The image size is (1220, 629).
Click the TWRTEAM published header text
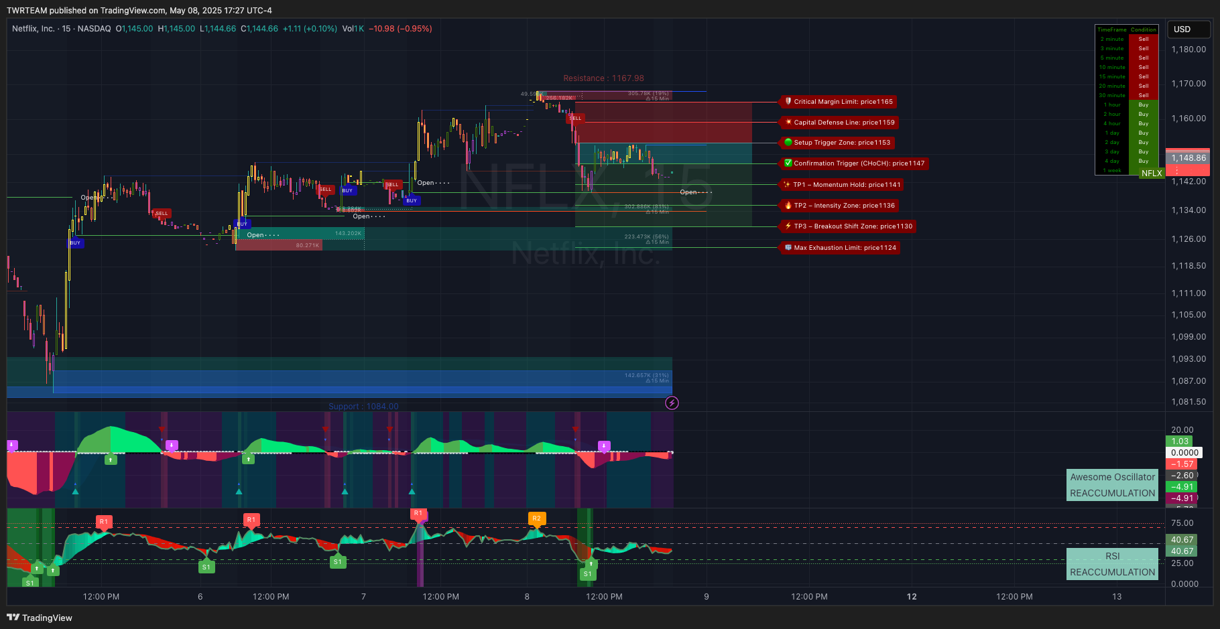(139, 11)
